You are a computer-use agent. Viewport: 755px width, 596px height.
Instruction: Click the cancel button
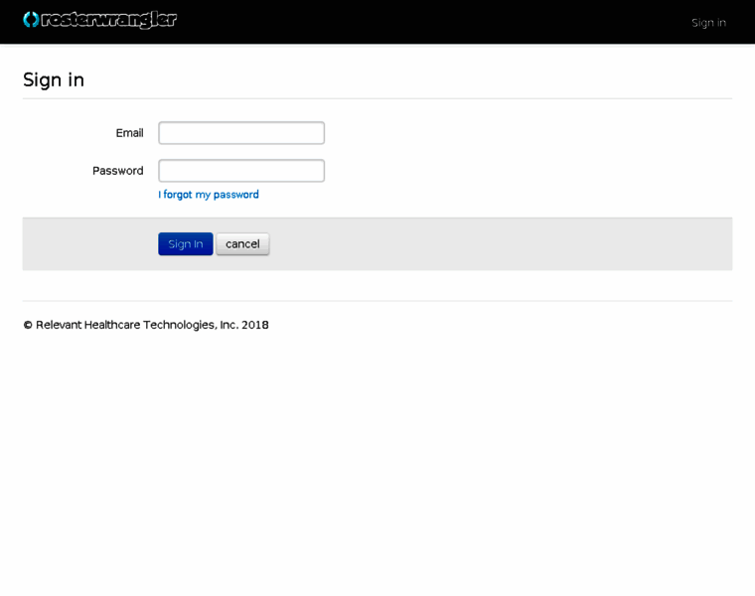click(242, 244)
